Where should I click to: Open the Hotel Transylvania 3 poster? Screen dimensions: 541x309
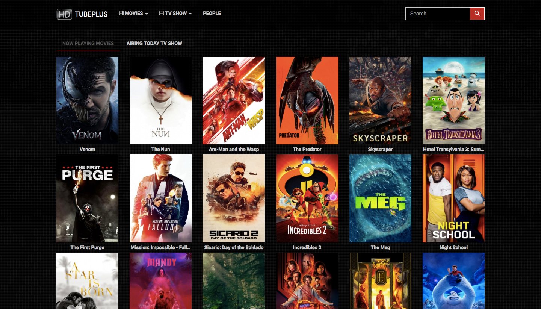(x=453, y=100)
